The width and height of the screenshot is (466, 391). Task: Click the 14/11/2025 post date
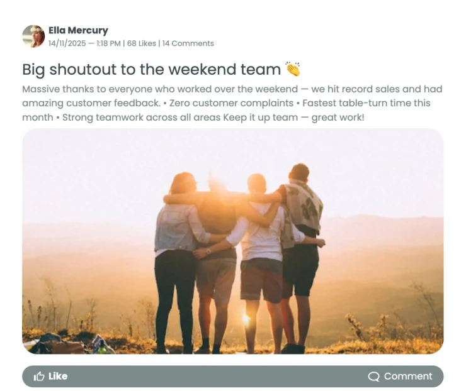pos(67,43)
